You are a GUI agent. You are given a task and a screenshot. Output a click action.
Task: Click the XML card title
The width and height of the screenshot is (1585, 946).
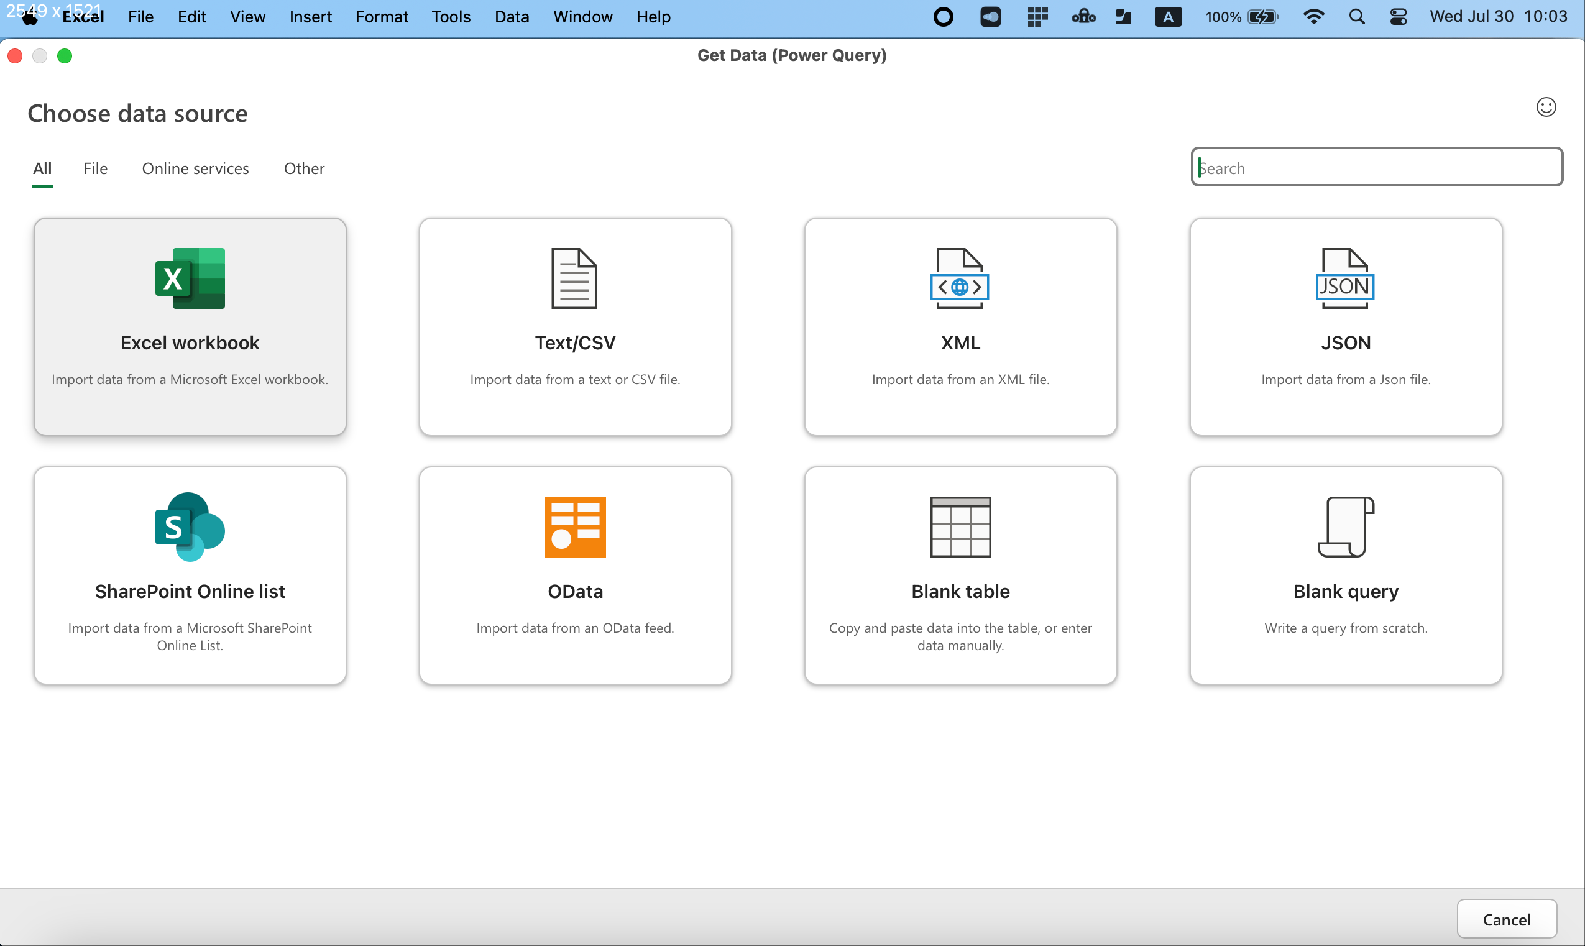[960, 343]
